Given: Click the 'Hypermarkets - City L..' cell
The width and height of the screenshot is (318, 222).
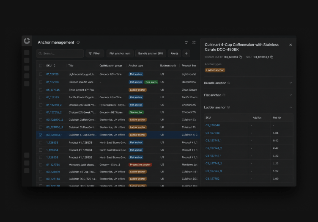Looking at the screenshot, I should point(112,105).
